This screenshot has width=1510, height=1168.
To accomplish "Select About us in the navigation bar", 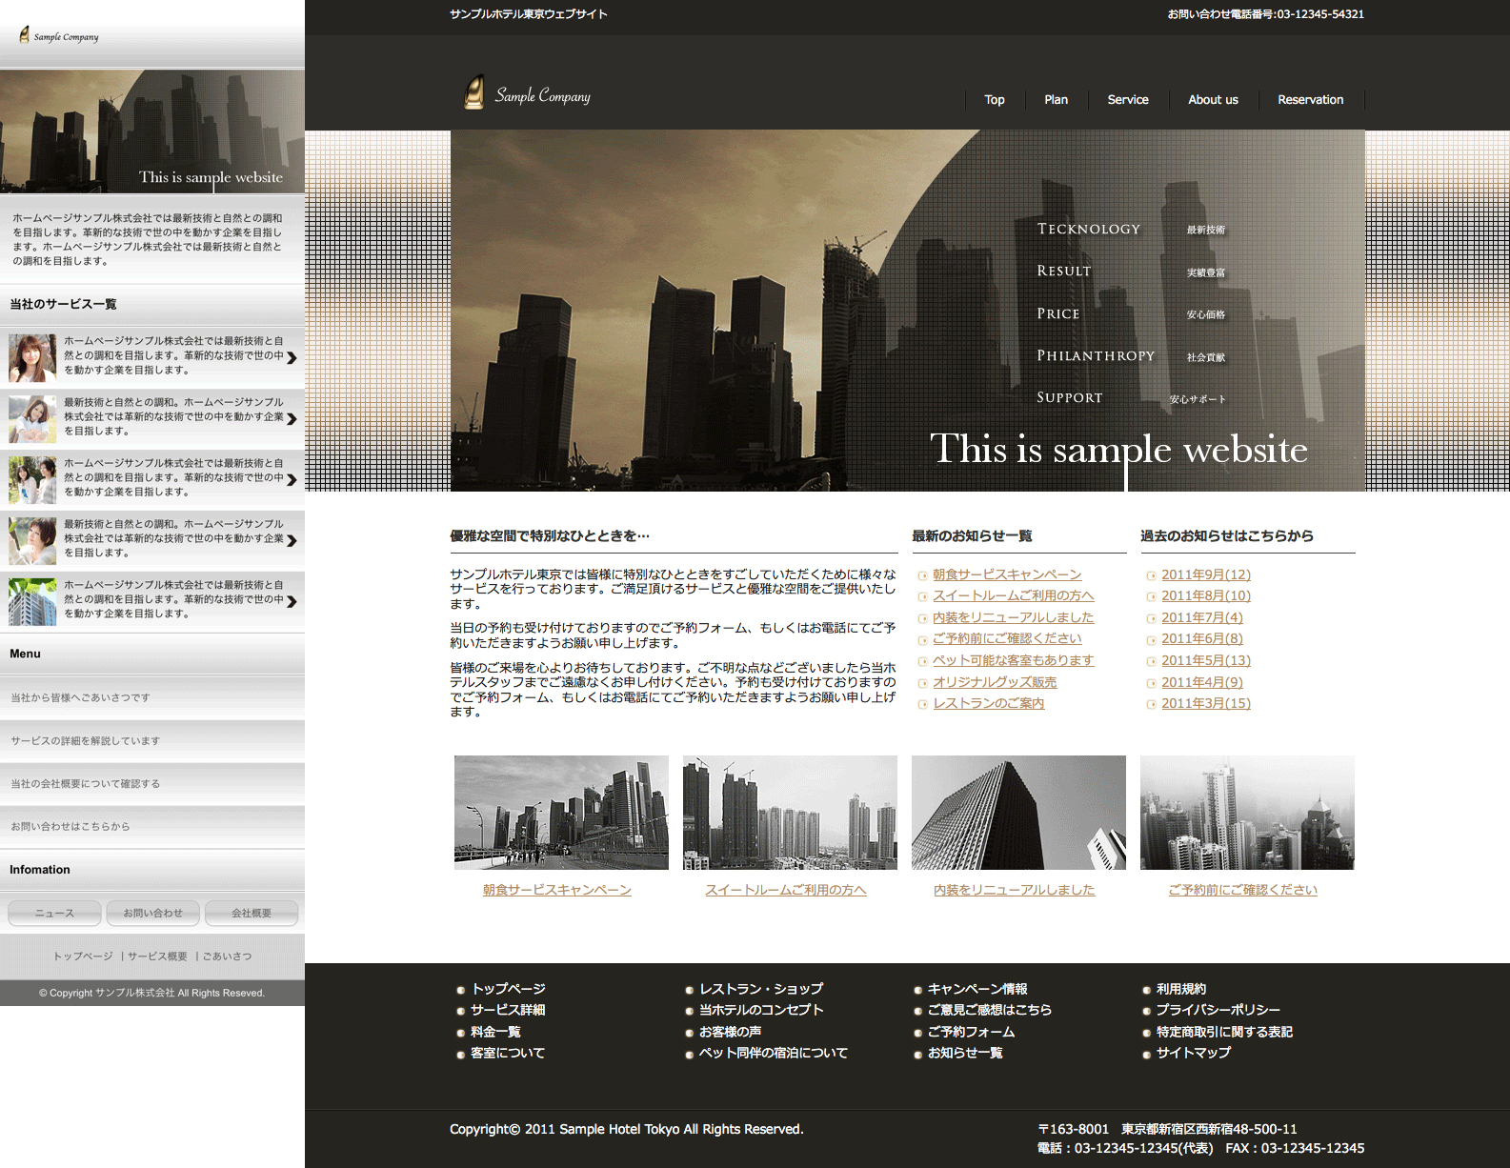I will point(1213,100).
